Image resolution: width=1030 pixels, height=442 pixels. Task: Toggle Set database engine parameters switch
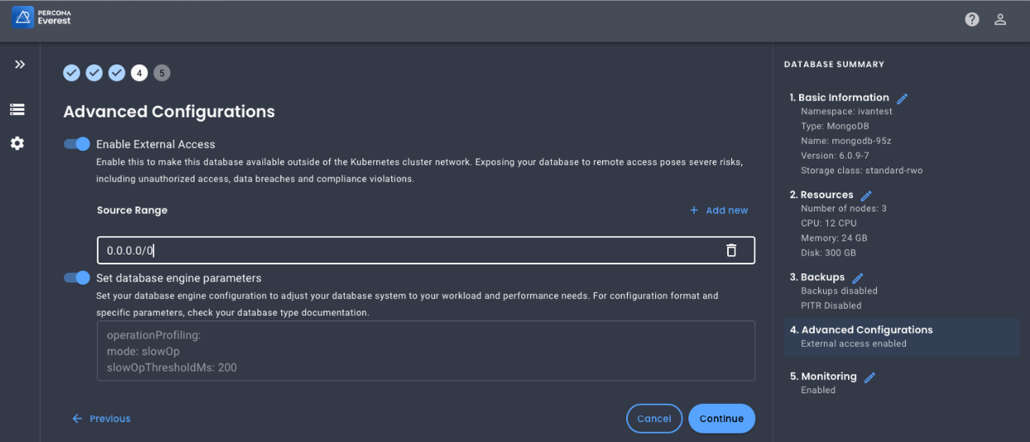point(78,278)
